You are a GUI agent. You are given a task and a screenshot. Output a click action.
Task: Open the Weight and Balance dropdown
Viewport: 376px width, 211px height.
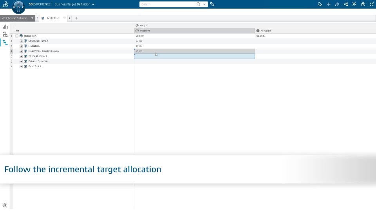coord(18,18)
